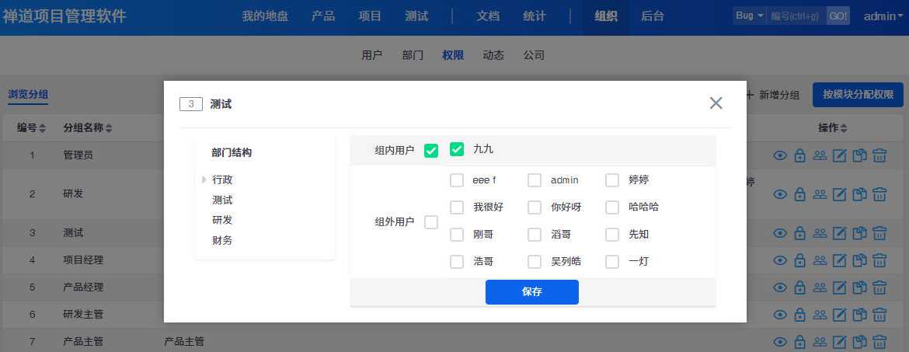This screenshot has width=909, height=352.
Task: Click the 按模块分配权限 button
Action: pyautogui.click(x=858, y=95)
